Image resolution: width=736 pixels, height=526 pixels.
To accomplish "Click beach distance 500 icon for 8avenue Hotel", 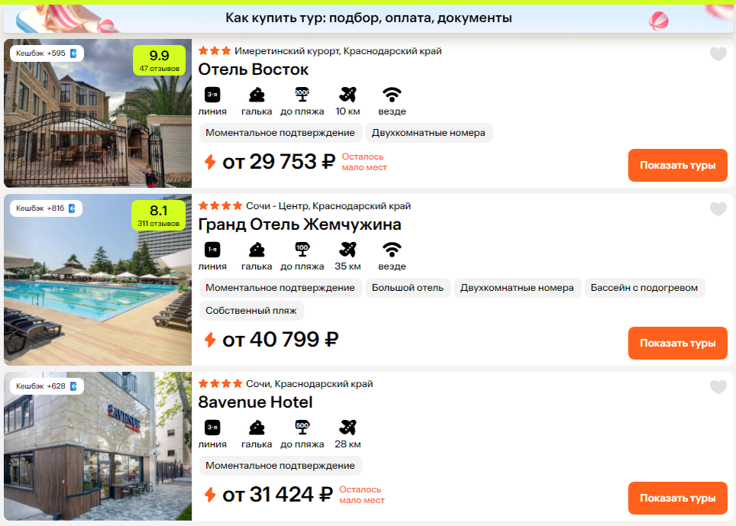I will point(302,428).
